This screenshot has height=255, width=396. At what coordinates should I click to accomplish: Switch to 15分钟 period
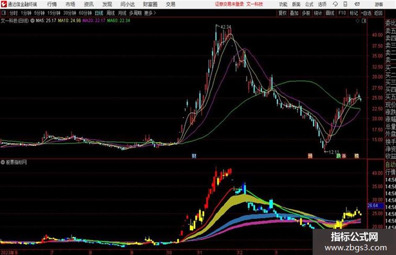tap(54, 13)
